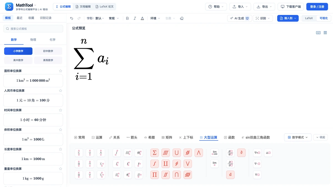Switch to the 希腊 symbols tab
This screenshot has height=187, width=333.
tap(150, 137)
